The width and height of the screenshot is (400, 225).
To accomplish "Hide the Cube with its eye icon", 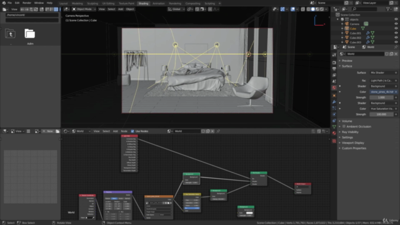I will point(396,29).
